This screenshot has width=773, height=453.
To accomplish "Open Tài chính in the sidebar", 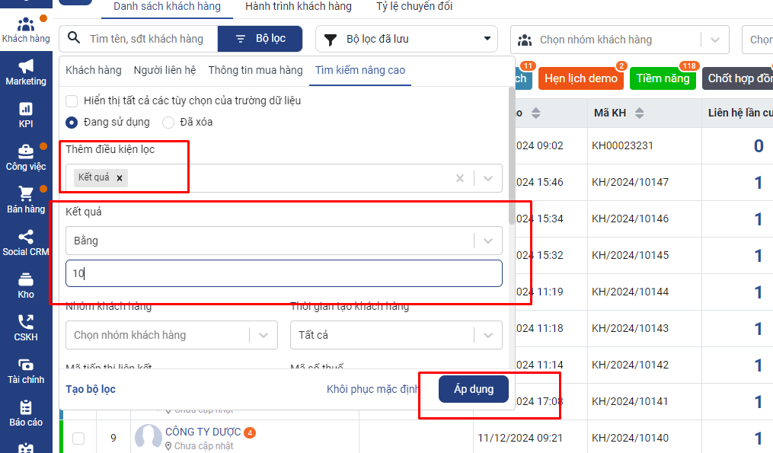I will 26,371.
